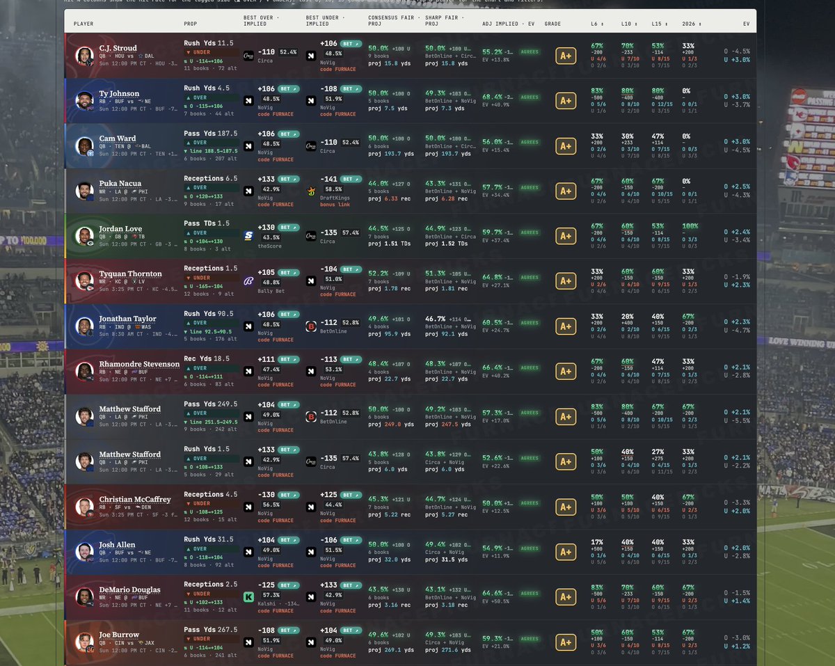
Task: Open Ty Johnson's player avatar
Action: [84, 102]
